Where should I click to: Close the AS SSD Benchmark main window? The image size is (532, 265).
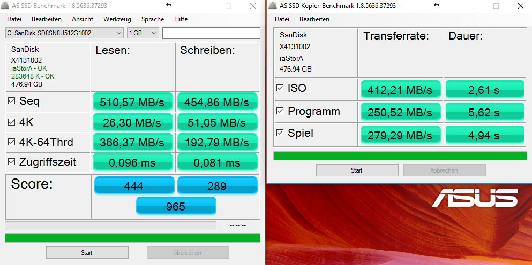pyautogui.click(x=252, y=6)
